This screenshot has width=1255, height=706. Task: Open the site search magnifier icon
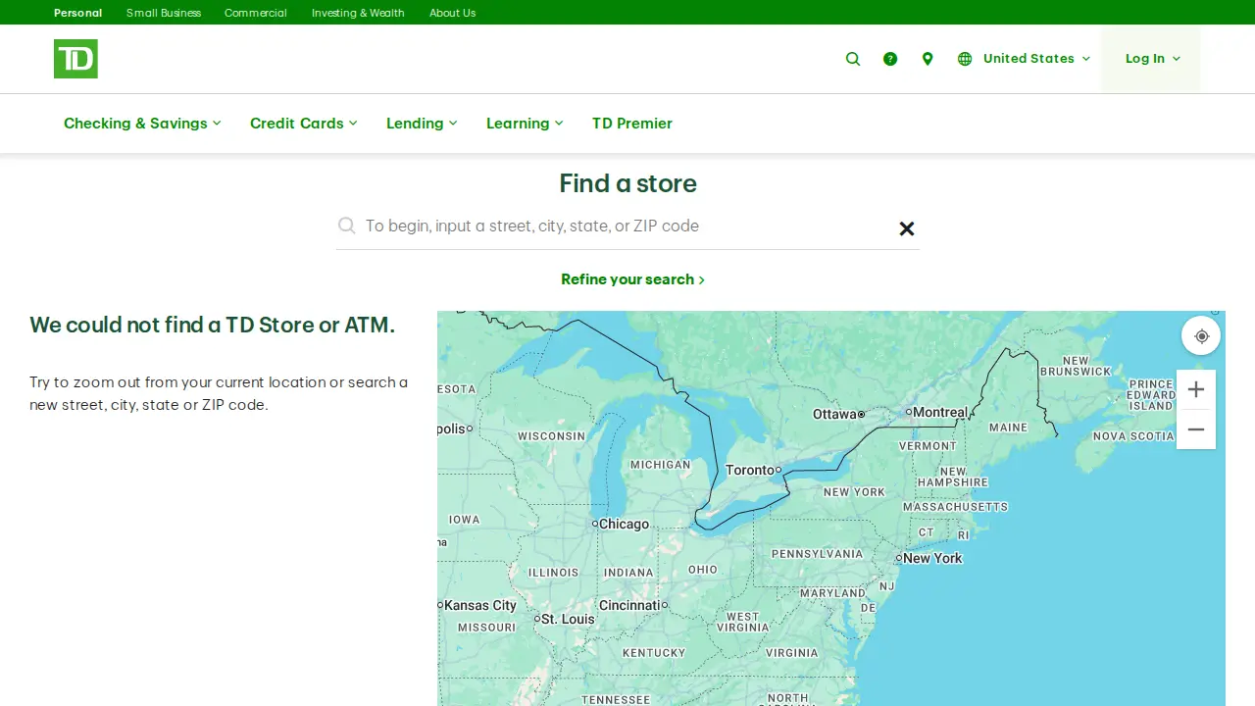[853, 59]
